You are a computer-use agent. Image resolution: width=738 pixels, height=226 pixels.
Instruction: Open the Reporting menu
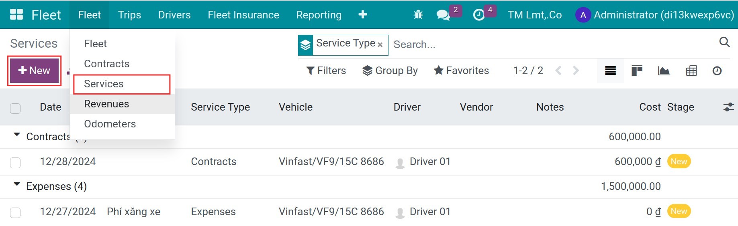point(319,15)
